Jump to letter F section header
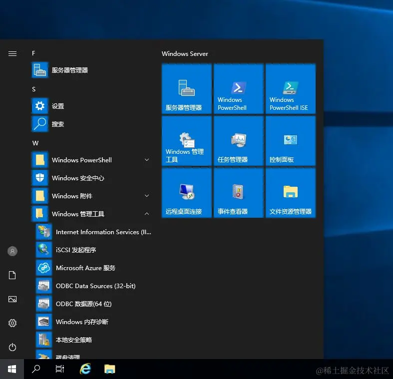Screen dimensions: 393x379 [x=33, y=53]
